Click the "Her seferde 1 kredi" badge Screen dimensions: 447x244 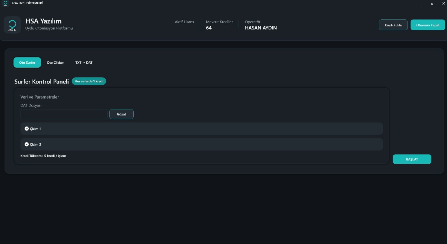point(89,81)
